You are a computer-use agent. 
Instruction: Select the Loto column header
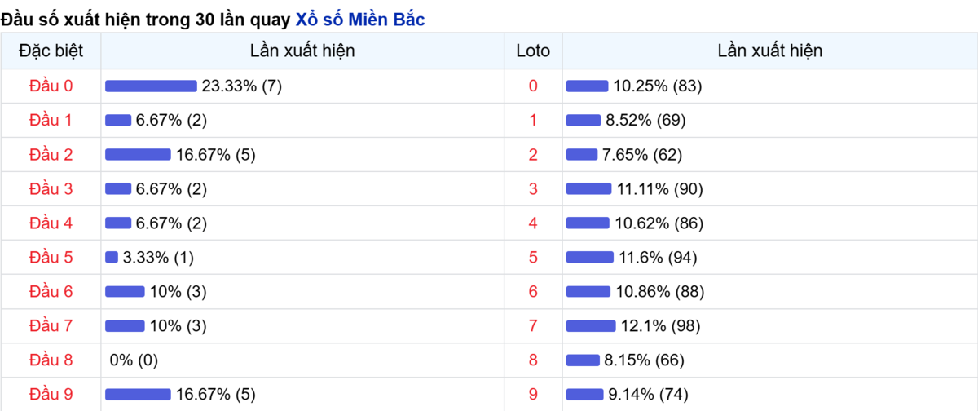click(x=533, y=51)
